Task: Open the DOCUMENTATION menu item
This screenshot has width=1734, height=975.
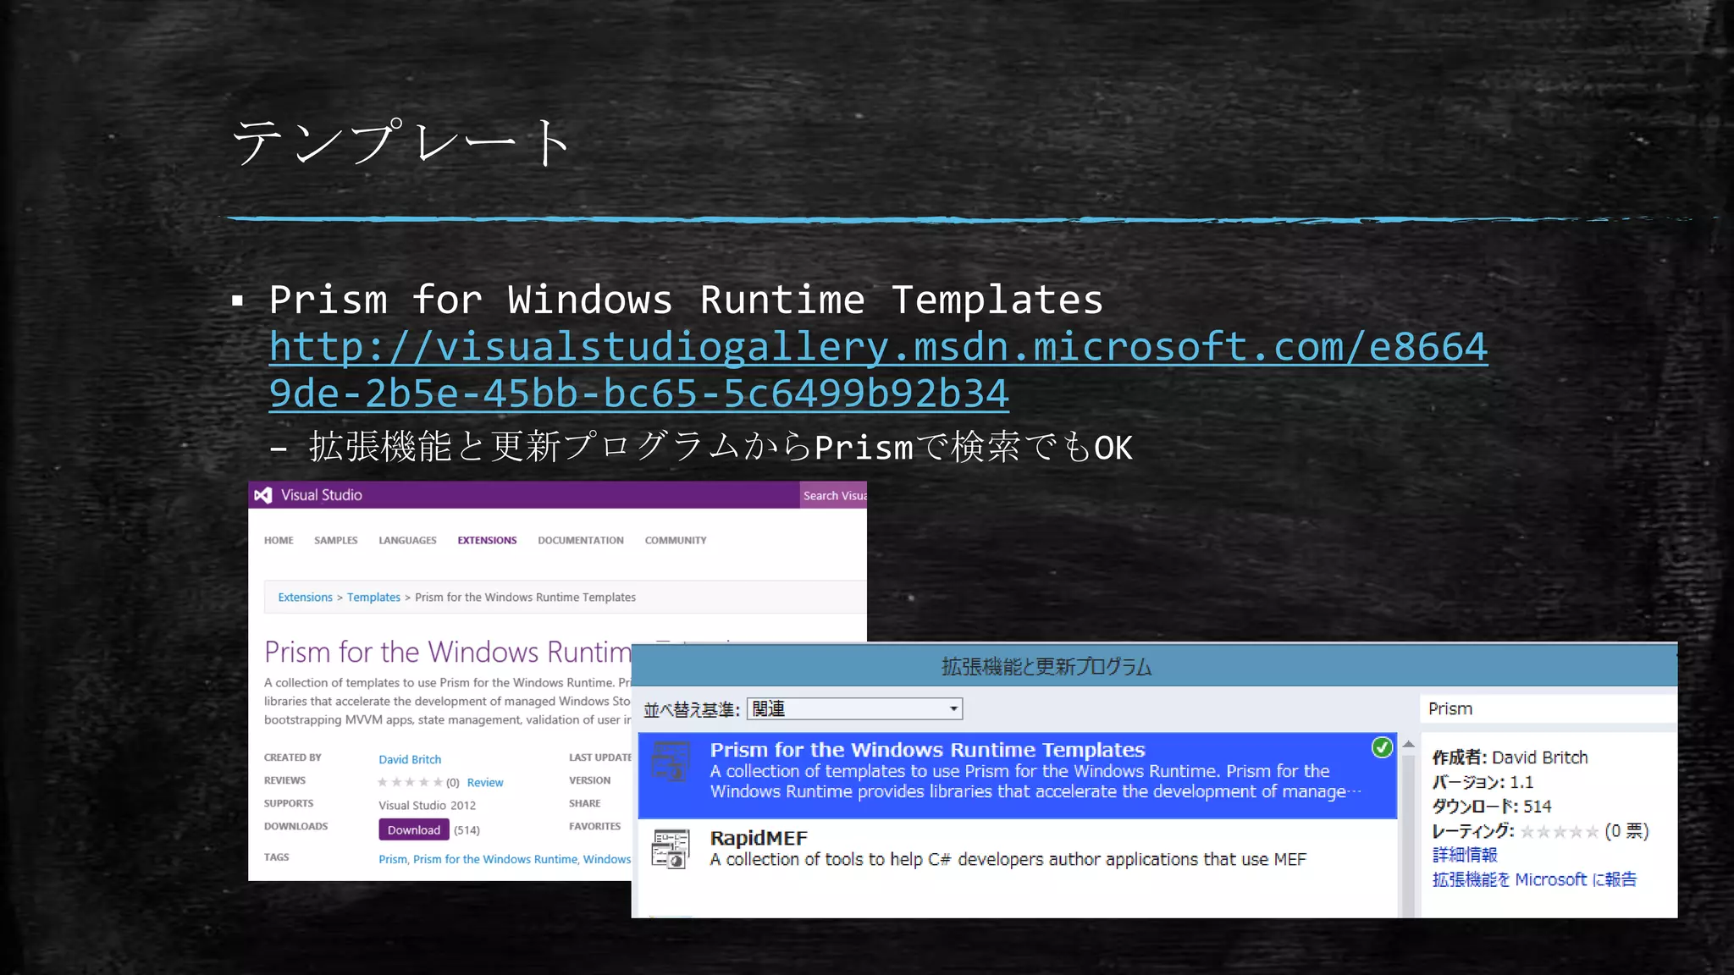Action: point(581,540)
